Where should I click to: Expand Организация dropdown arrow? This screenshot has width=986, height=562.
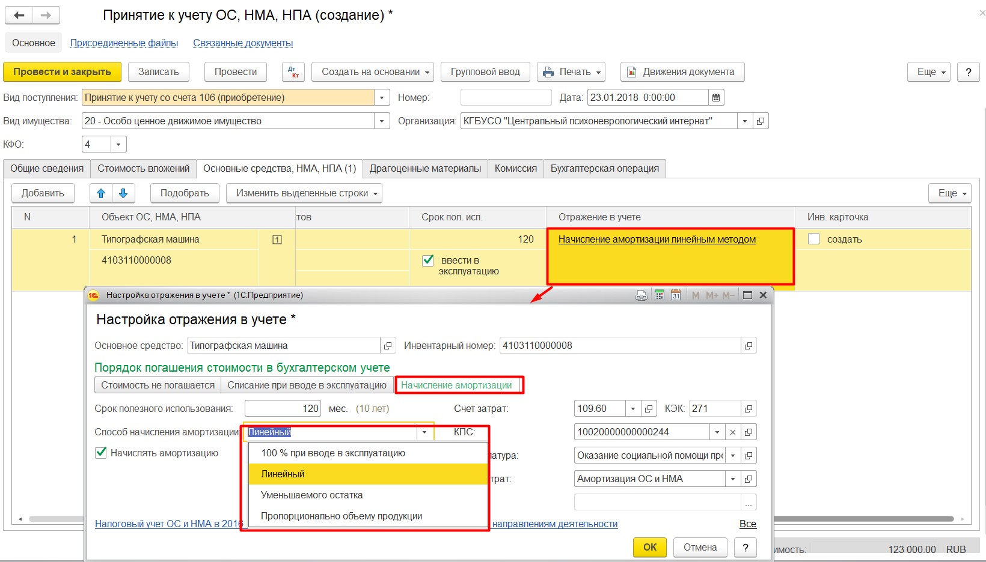click(745, 121)
